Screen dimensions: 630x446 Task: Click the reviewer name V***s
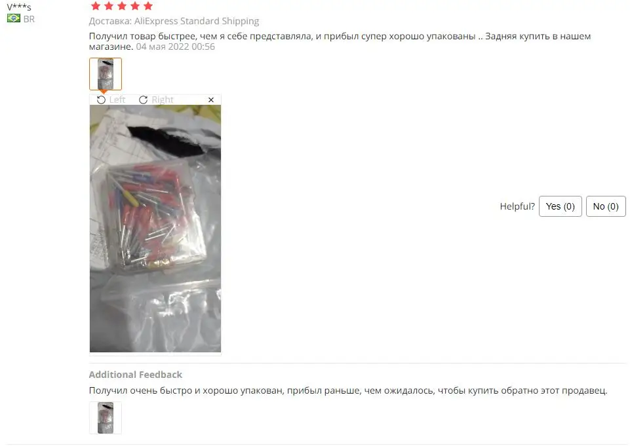(x=19, y=7)
